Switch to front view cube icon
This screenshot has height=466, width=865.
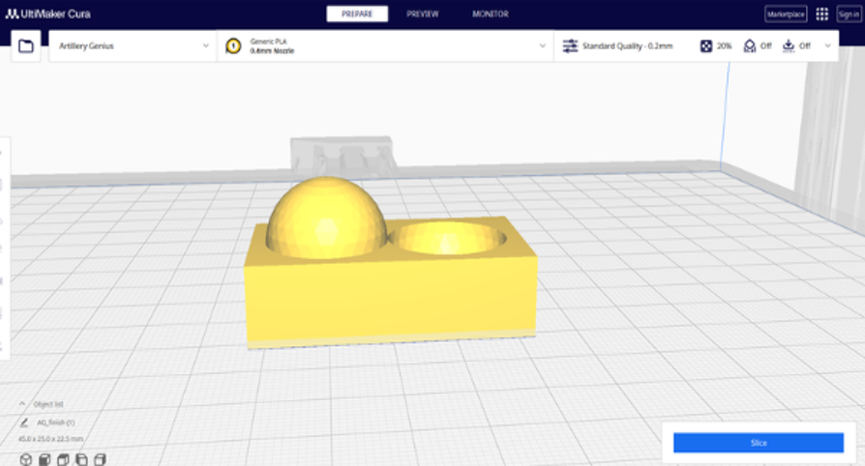pos(45,459)
